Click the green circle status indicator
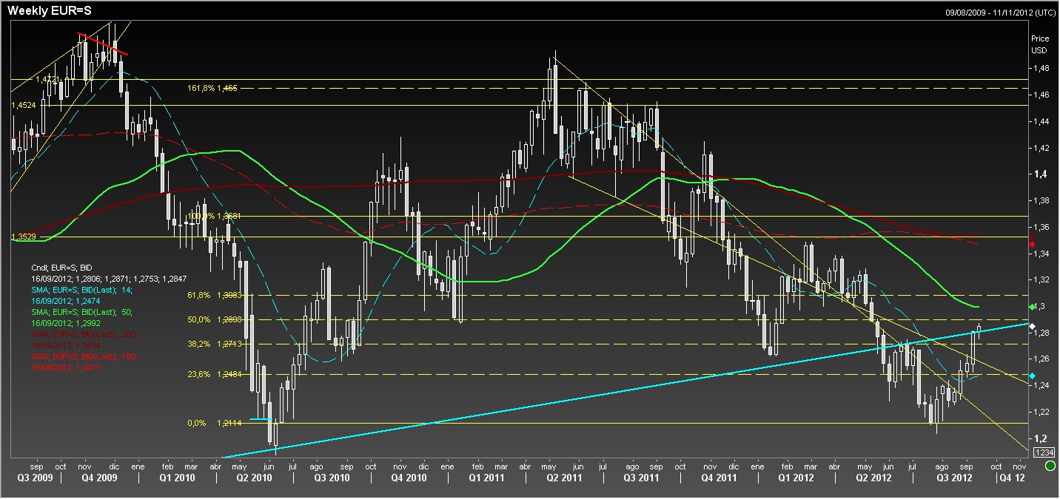This screenshot has height=499, width=1060. tap(1050, 466)
